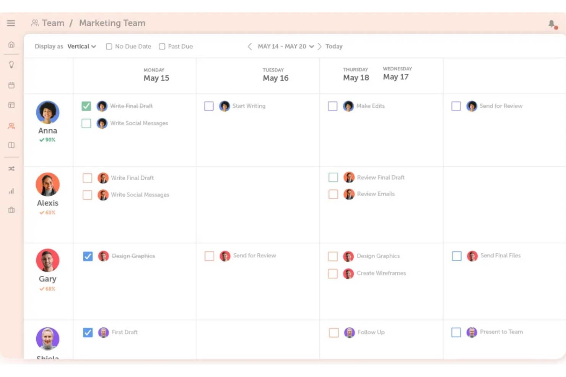The width and height of the screenshot is (566, 377).
Task: Click the notification bell icon
Action: click(x=551, y=24)
